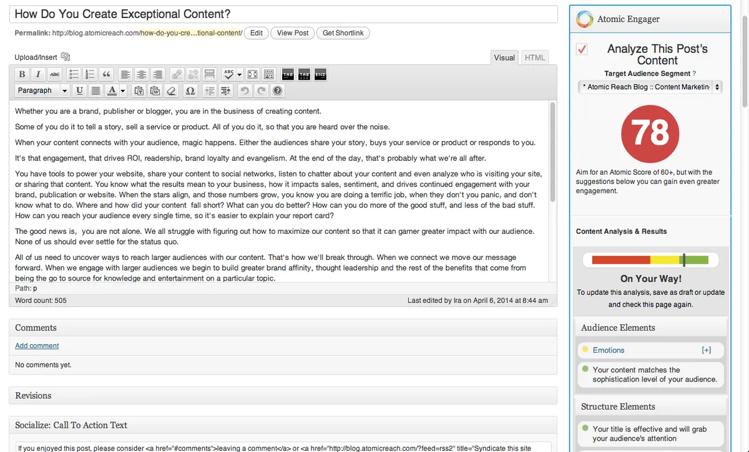Collapse the Comments panel header
Viewport: 749px width, 452px height.
(283, 327)
